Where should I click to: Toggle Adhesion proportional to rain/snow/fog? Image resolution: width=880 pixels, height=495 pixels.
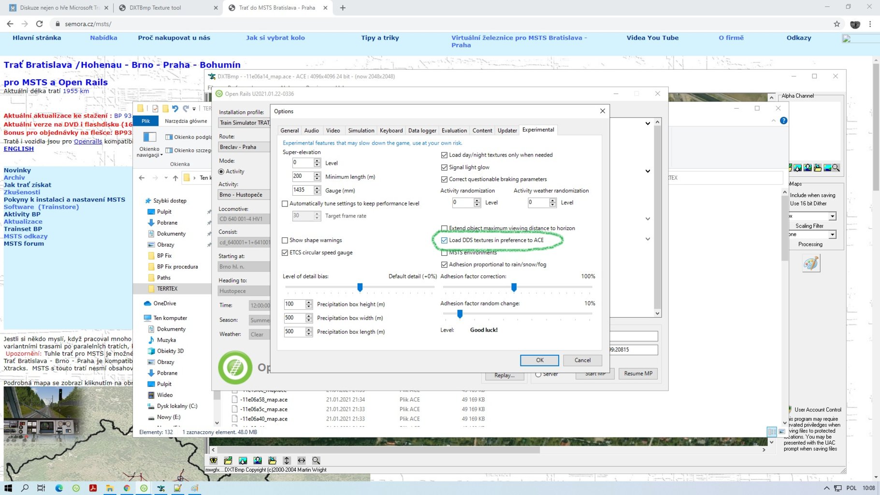click(x=444, y=265)
